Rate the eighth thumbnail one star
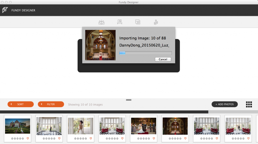This screenshot has height=144, width=258. click(233, 138)
